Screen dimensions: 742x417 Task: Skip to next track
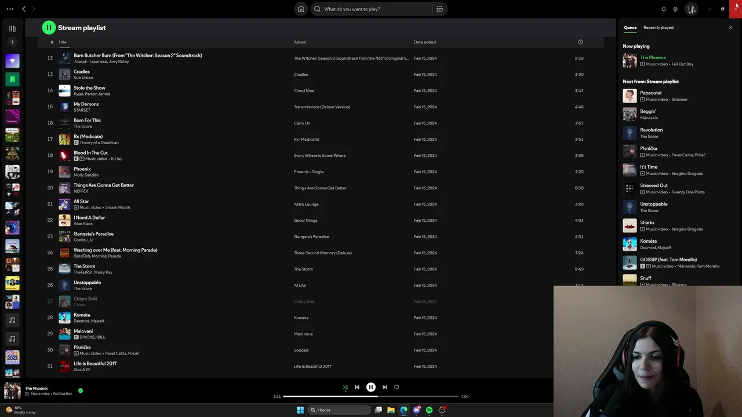click(385, 387)
